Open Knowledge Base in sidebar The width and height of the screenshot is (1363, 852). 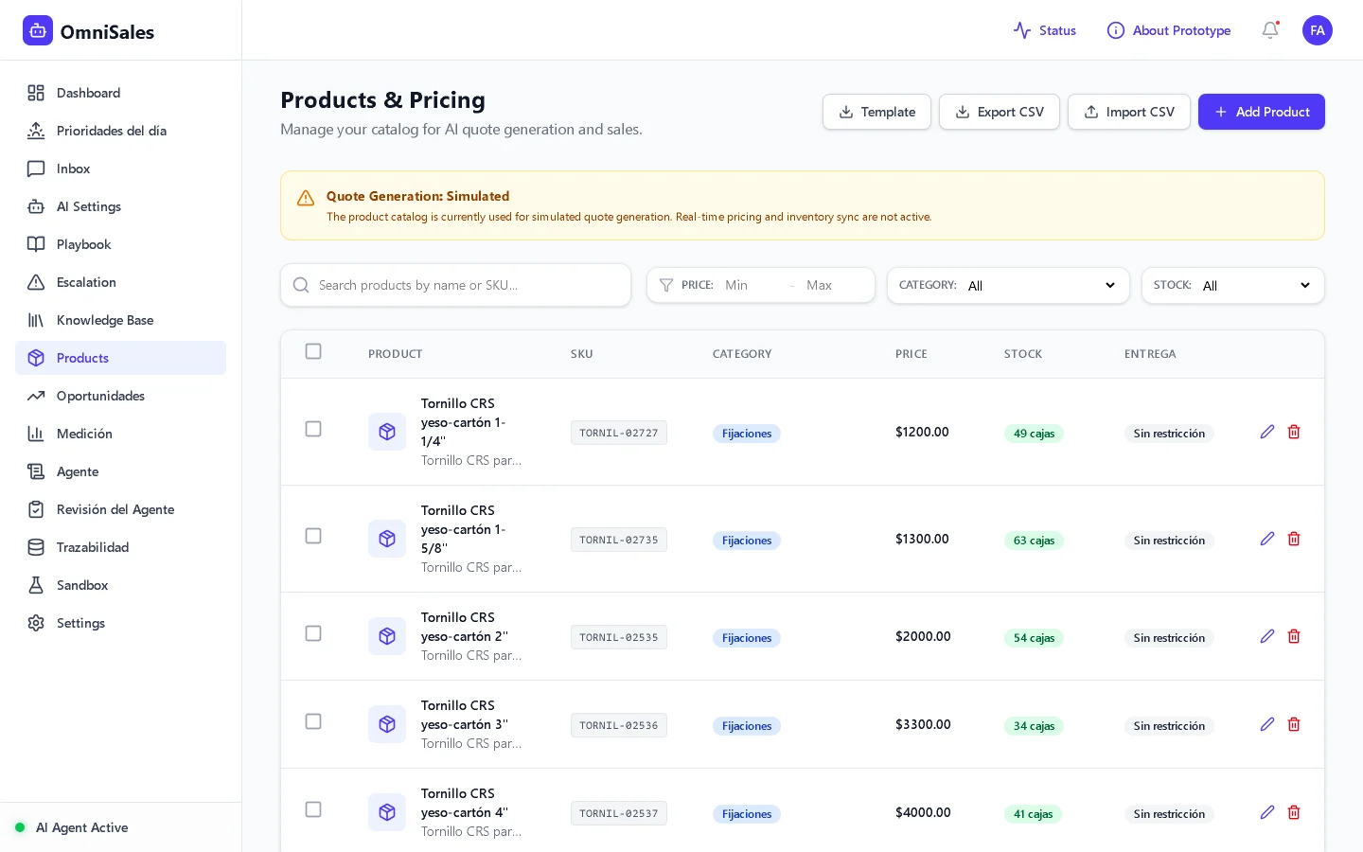pyautogui.click(x=120, y=320)
